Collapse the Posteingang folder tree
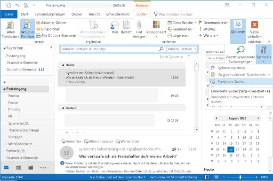 coord(4,89)
